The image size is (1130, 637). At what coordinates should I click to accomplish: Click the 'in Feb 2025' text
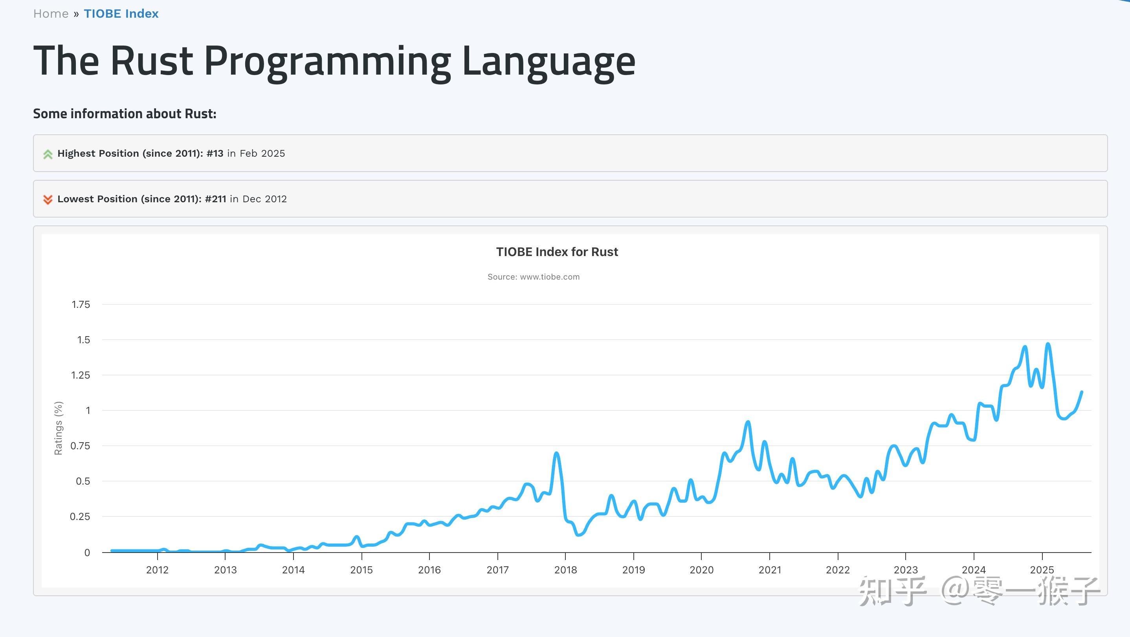click(x=256, y=154)
